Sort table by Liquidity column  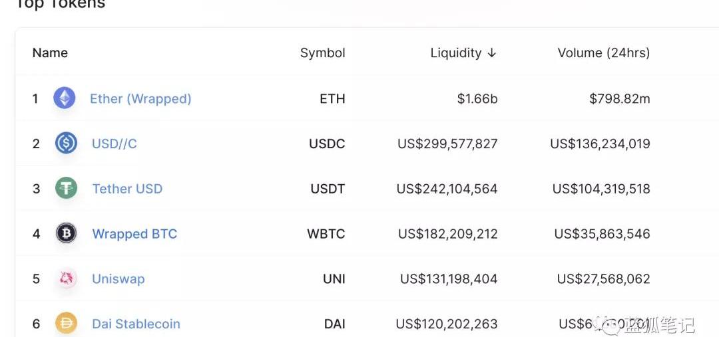(456, 53)
